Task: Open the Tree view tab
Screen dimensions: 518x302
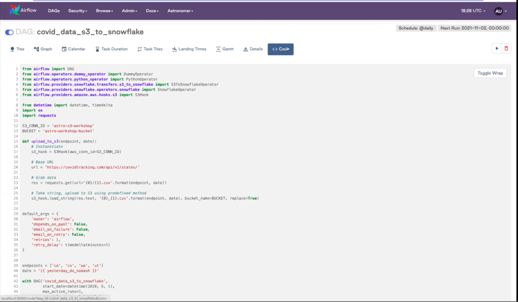Action: 17,49
